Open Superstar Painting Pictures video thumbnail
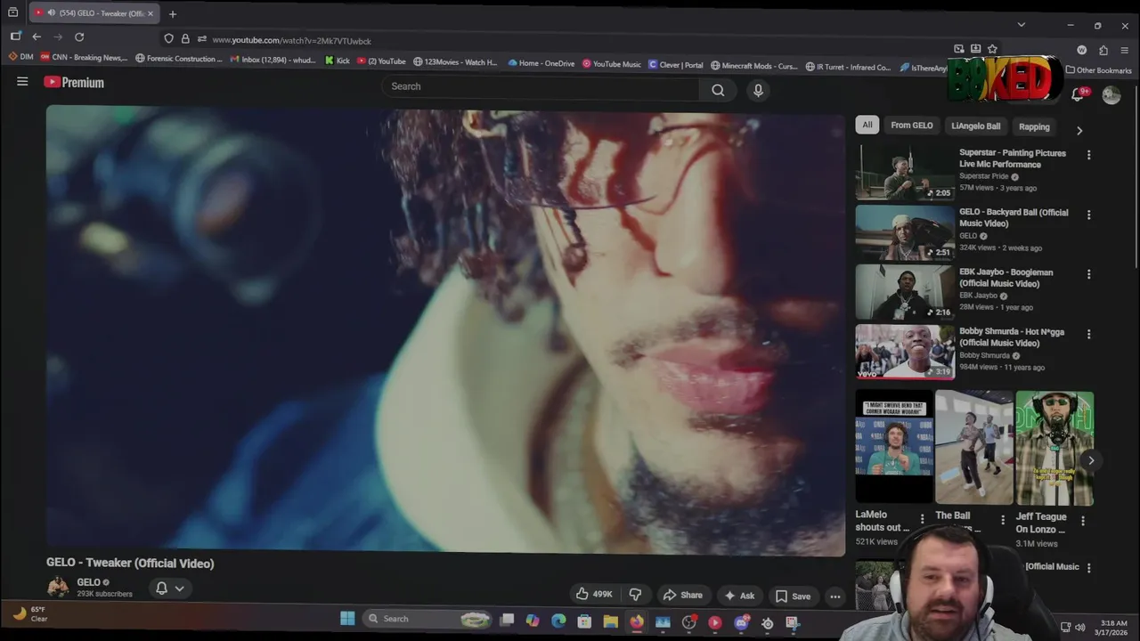 (x=904, y=172)
